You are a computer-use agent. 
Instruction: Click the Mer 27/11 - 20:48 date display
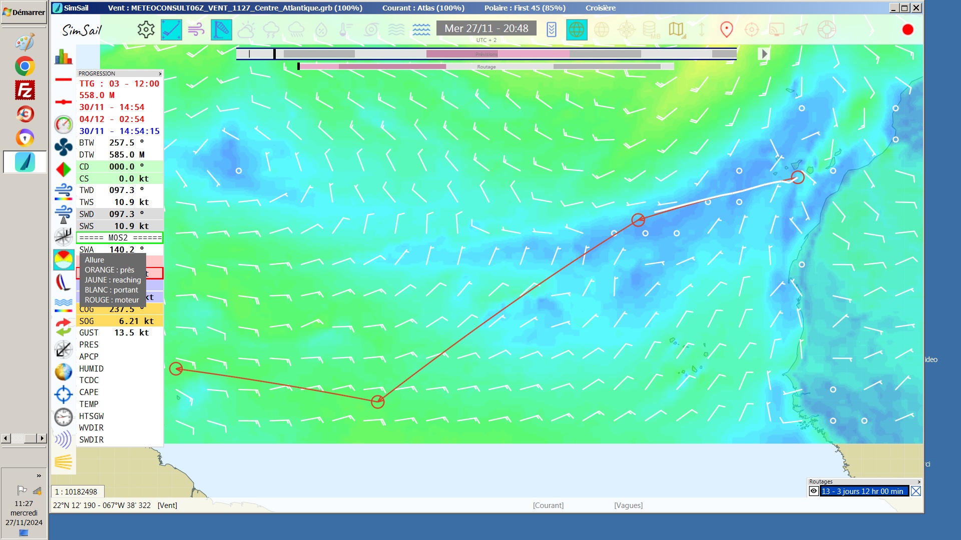tap(486, 28)
